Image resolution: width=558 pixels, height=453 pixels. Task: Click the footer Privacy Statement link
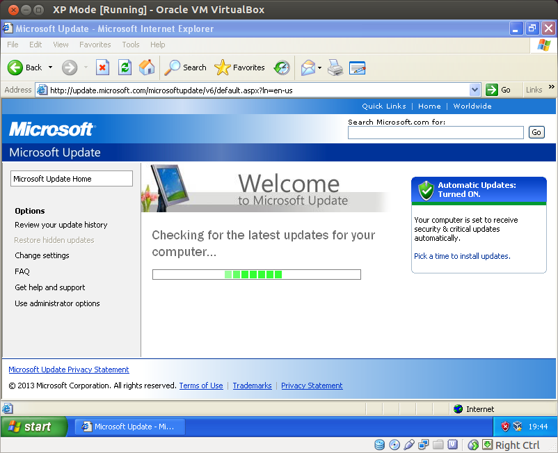coord(312,386)
